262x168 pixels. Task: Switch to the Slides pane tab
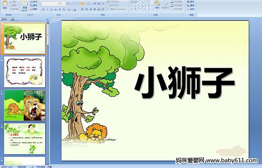(4, 19)
